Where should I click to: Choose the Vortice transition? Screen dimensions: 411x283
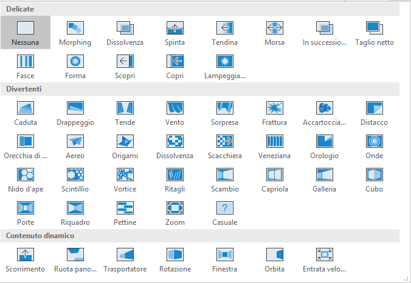(125, 179)
